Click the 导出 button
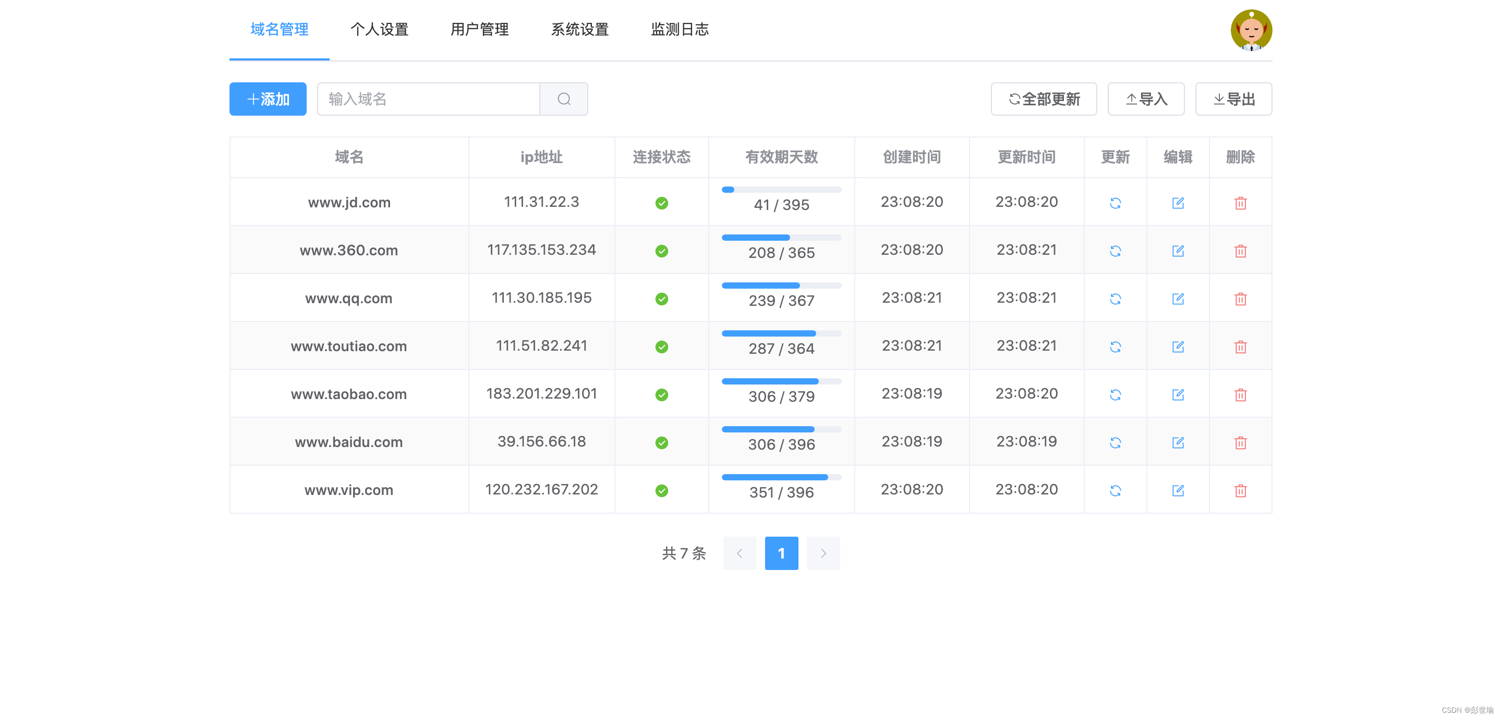The height and width of the screenshot is (719, 1502). [1234, 99]
